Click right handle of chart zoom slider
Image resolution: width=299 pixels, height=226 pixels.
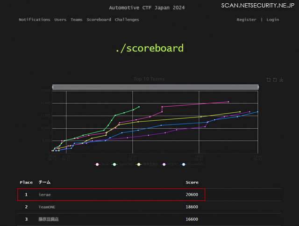(258, 87)
